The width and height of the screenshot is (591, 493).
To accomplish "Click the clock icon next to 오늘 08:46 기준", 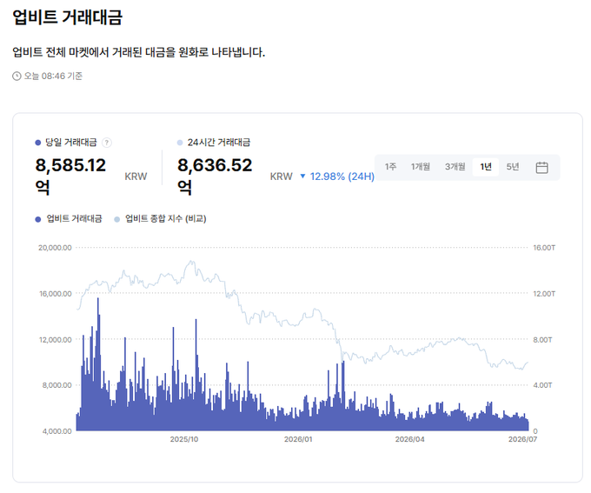I will point(17,77).
